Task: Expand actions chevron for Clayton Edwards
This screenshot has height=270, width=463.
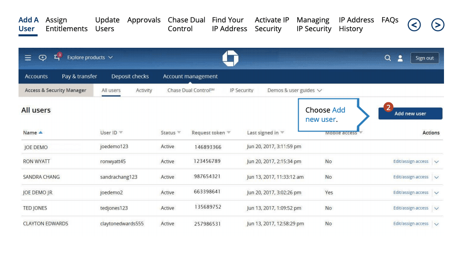Action: point(436,224)
